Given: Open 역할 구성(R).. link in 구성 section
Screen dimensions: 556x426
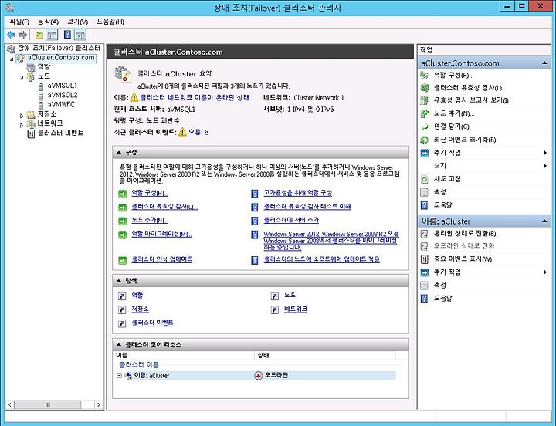Looking at the screenshot, I should [x=149, y=193].
